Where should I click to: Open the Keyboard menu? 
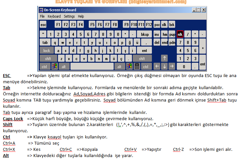[x=54, y=16]
